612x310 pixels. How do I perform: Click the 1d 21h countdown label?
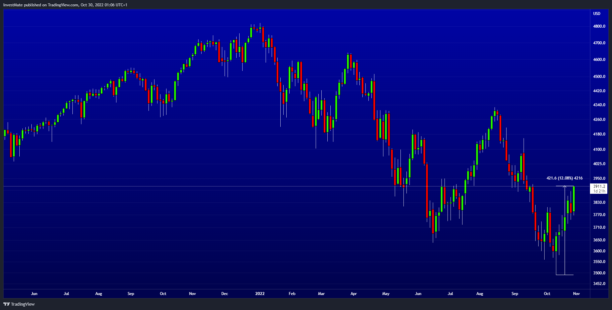tap(599, 191)
